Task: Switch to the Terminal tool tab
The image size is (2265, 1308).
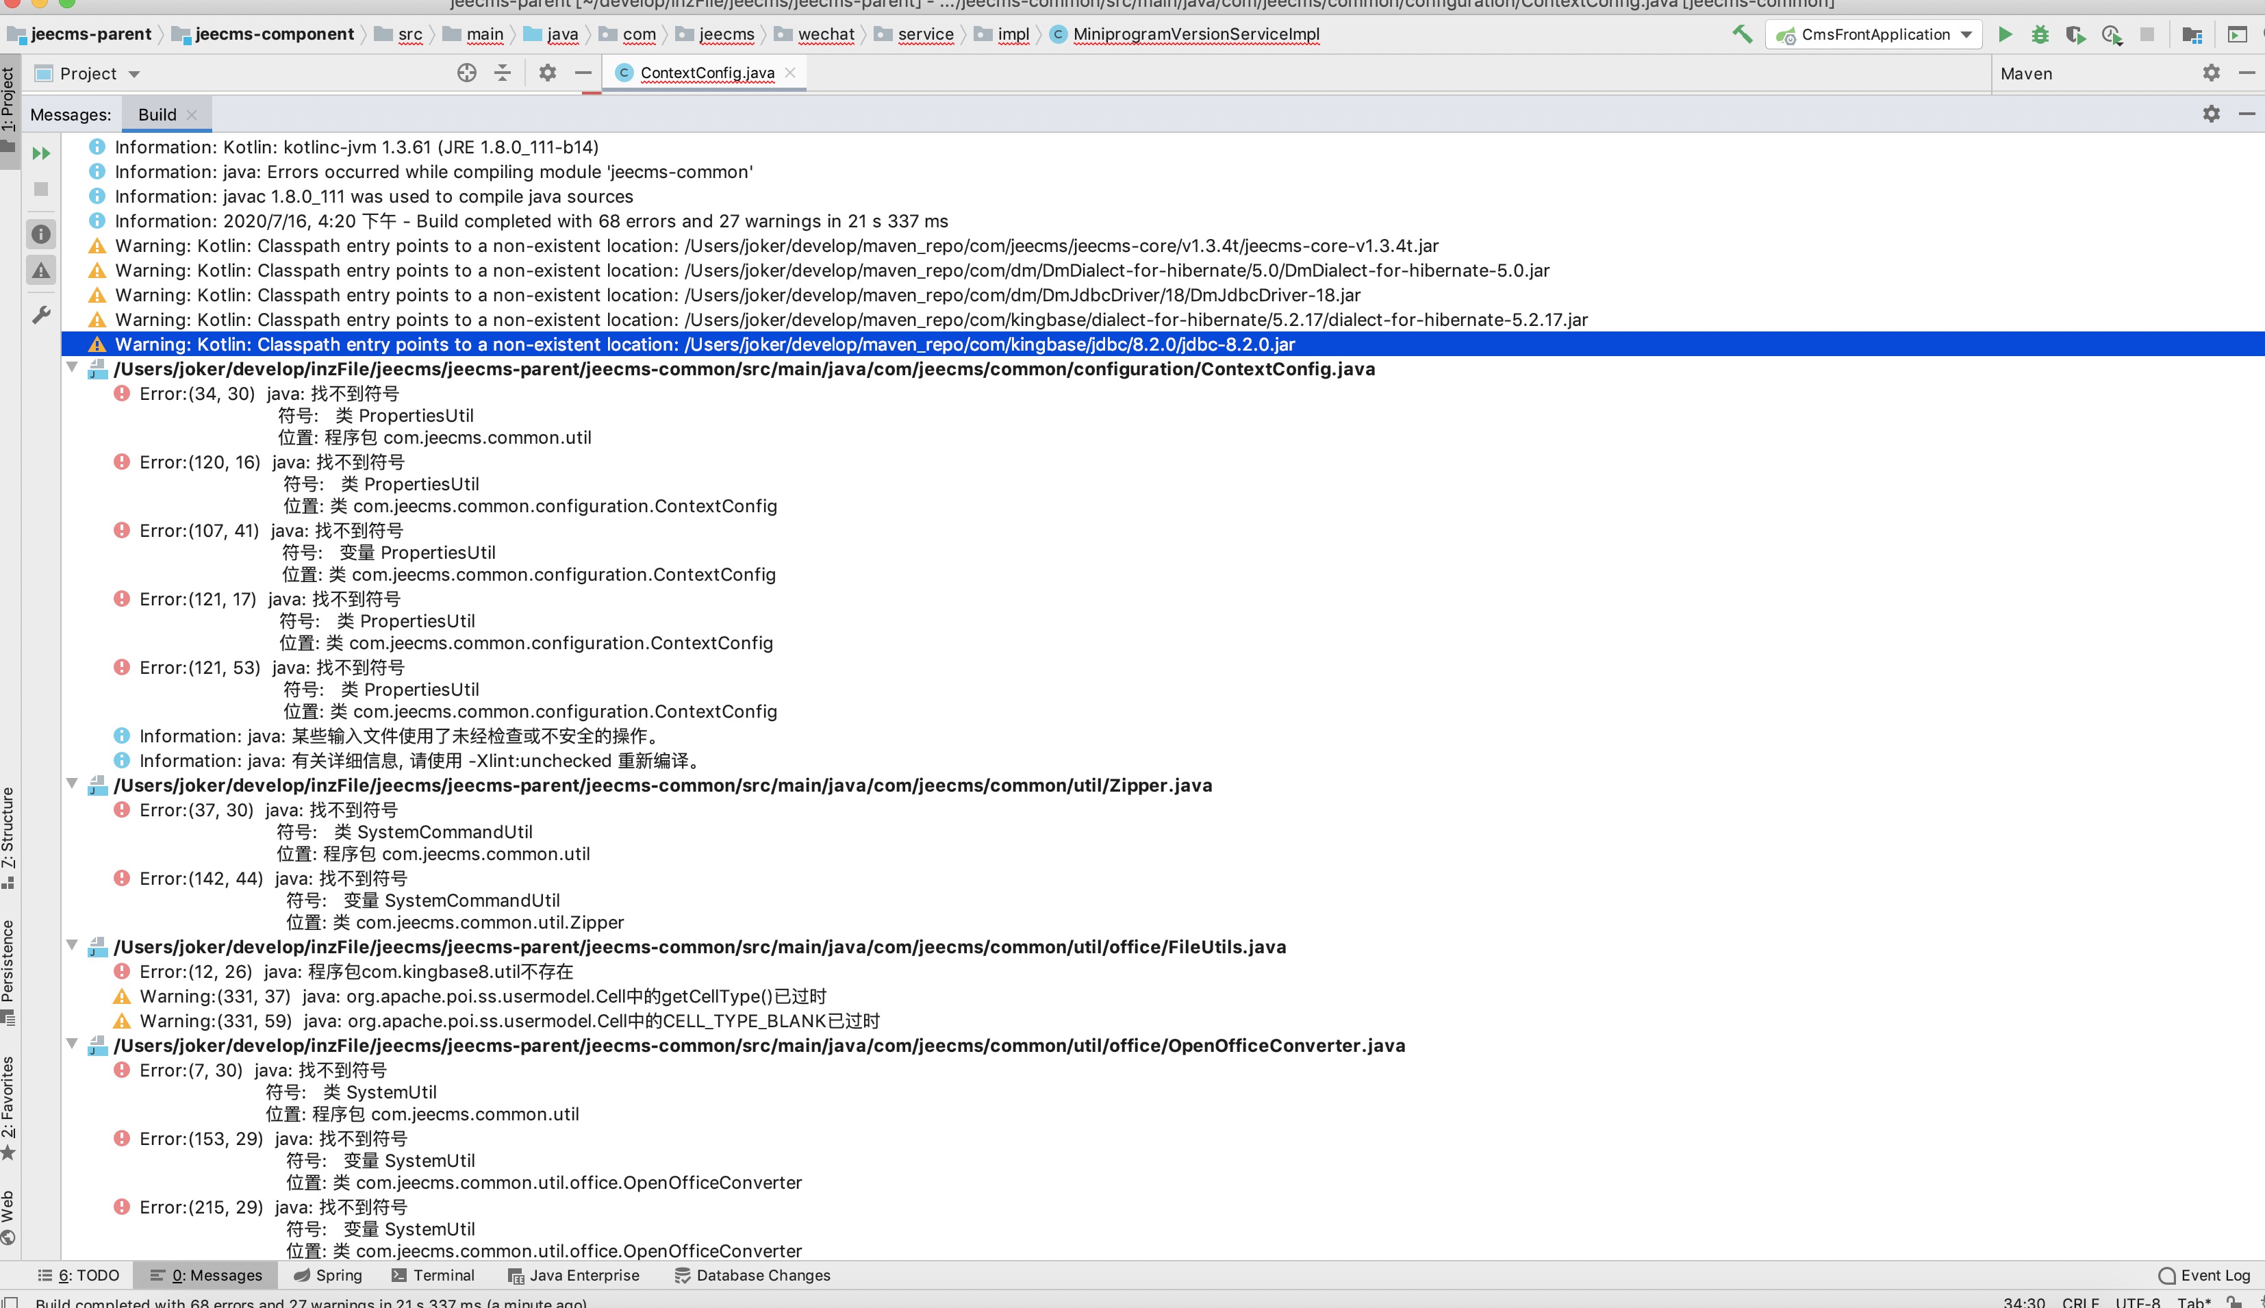Action: (x=433, y=1274)
